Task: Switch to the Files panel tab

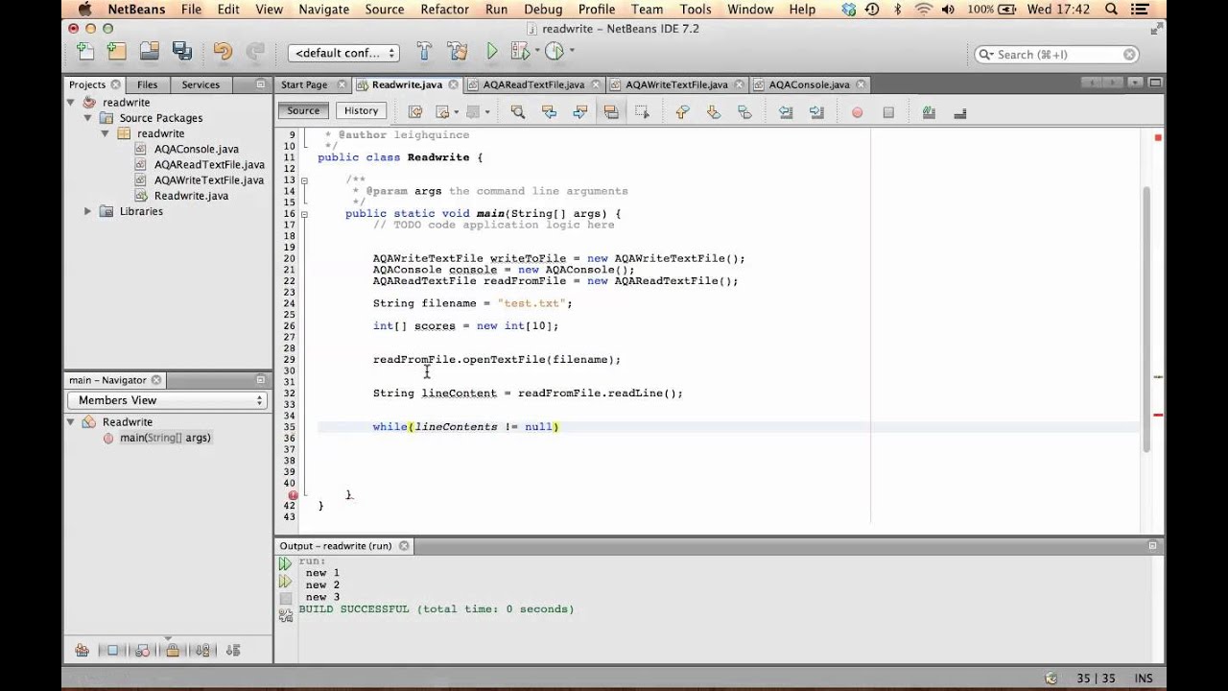Action: click(147, 84)
